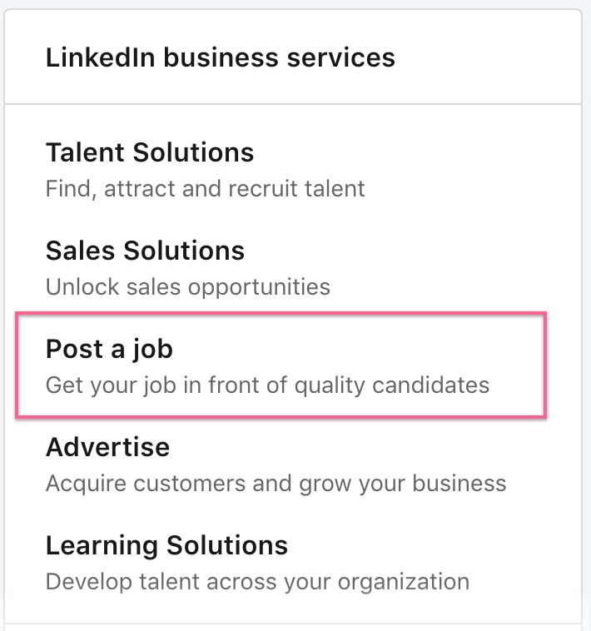Click the LinkedIn business services heading
591x631 pixels.
(220, 58)
